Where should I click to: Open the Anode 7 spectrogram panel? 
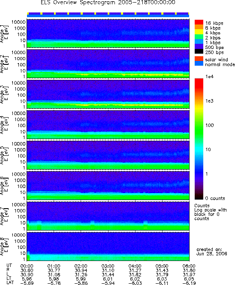pyautogui.click(x=108, y=216)
